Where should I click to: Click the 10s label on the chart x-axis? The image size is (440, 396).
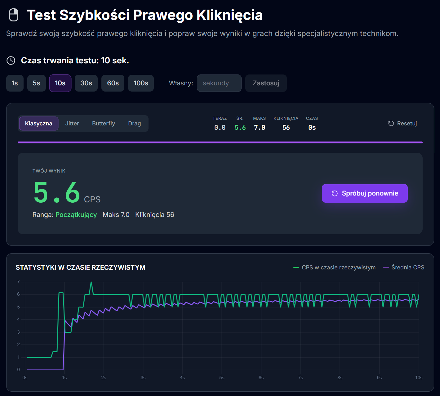[x=419, y=378]
